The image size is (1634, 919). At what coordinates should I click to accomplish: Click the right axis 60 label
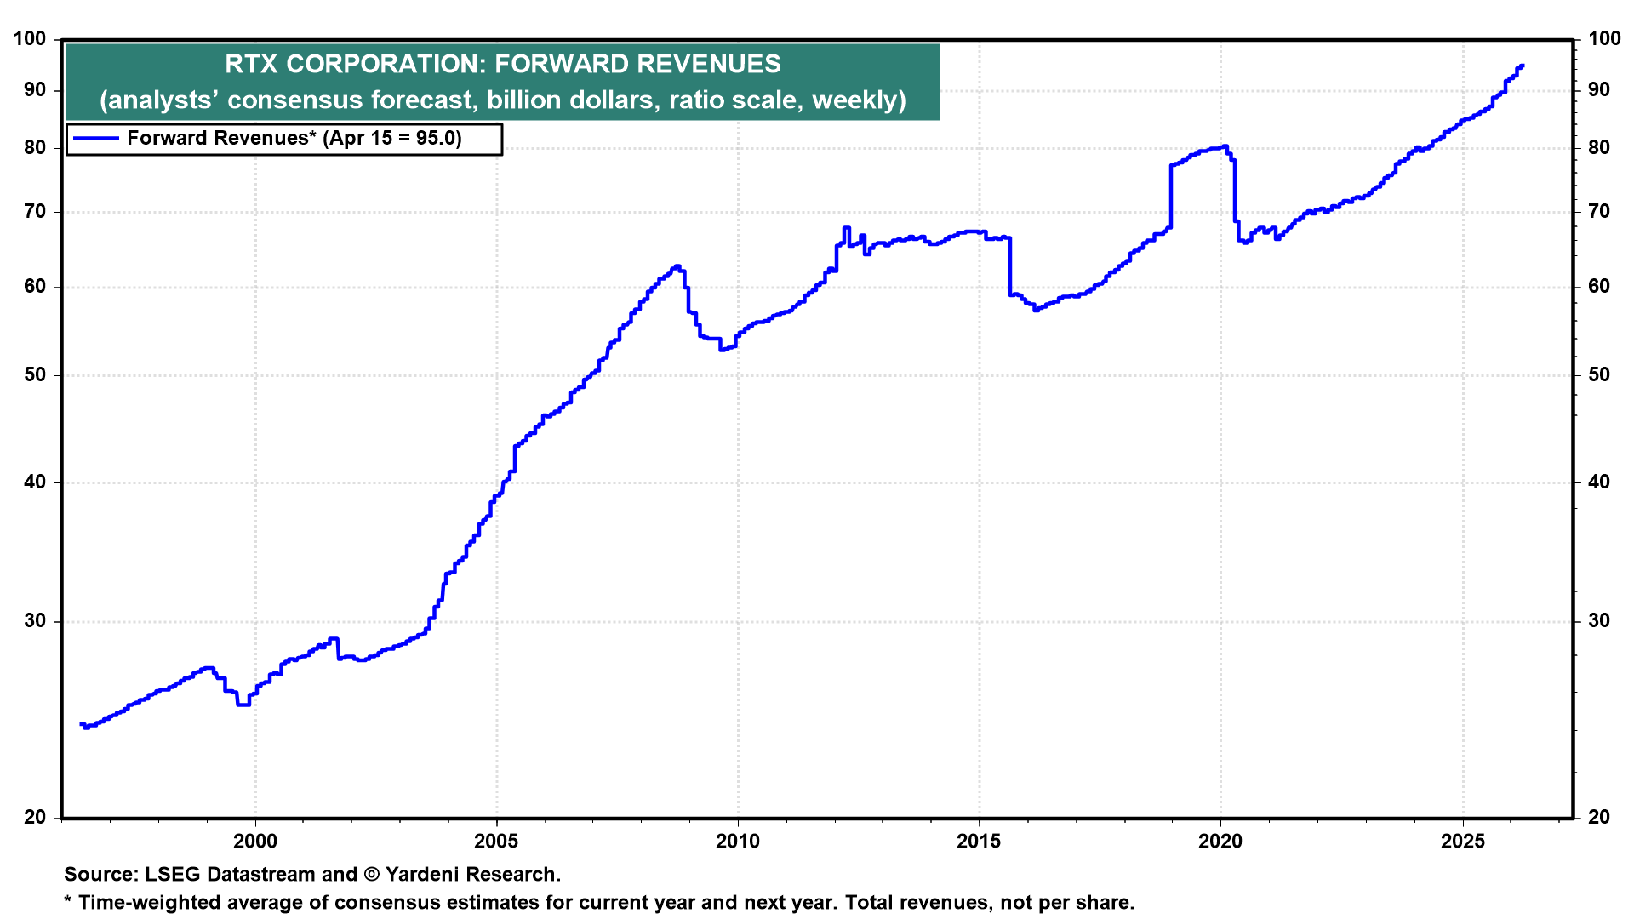pos(1599,287)
